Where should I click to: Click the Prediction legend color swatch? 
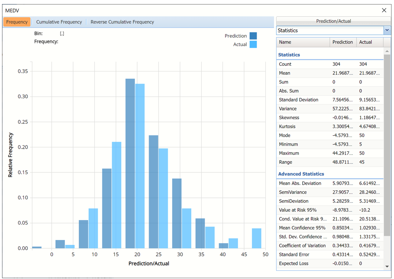[x=253, y=36]
